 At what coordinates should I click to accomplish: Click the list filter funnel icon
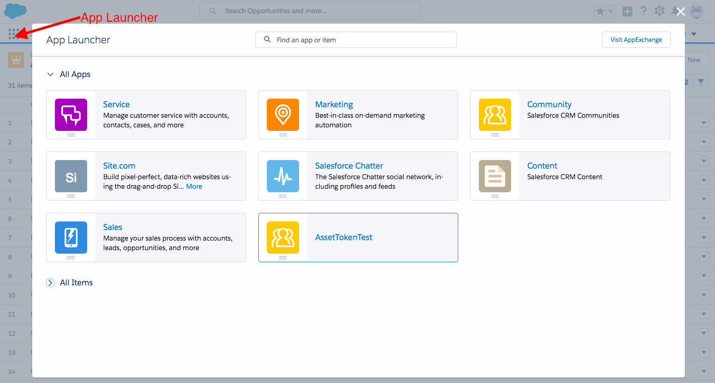pyautogui.click(x=700, y=82)
